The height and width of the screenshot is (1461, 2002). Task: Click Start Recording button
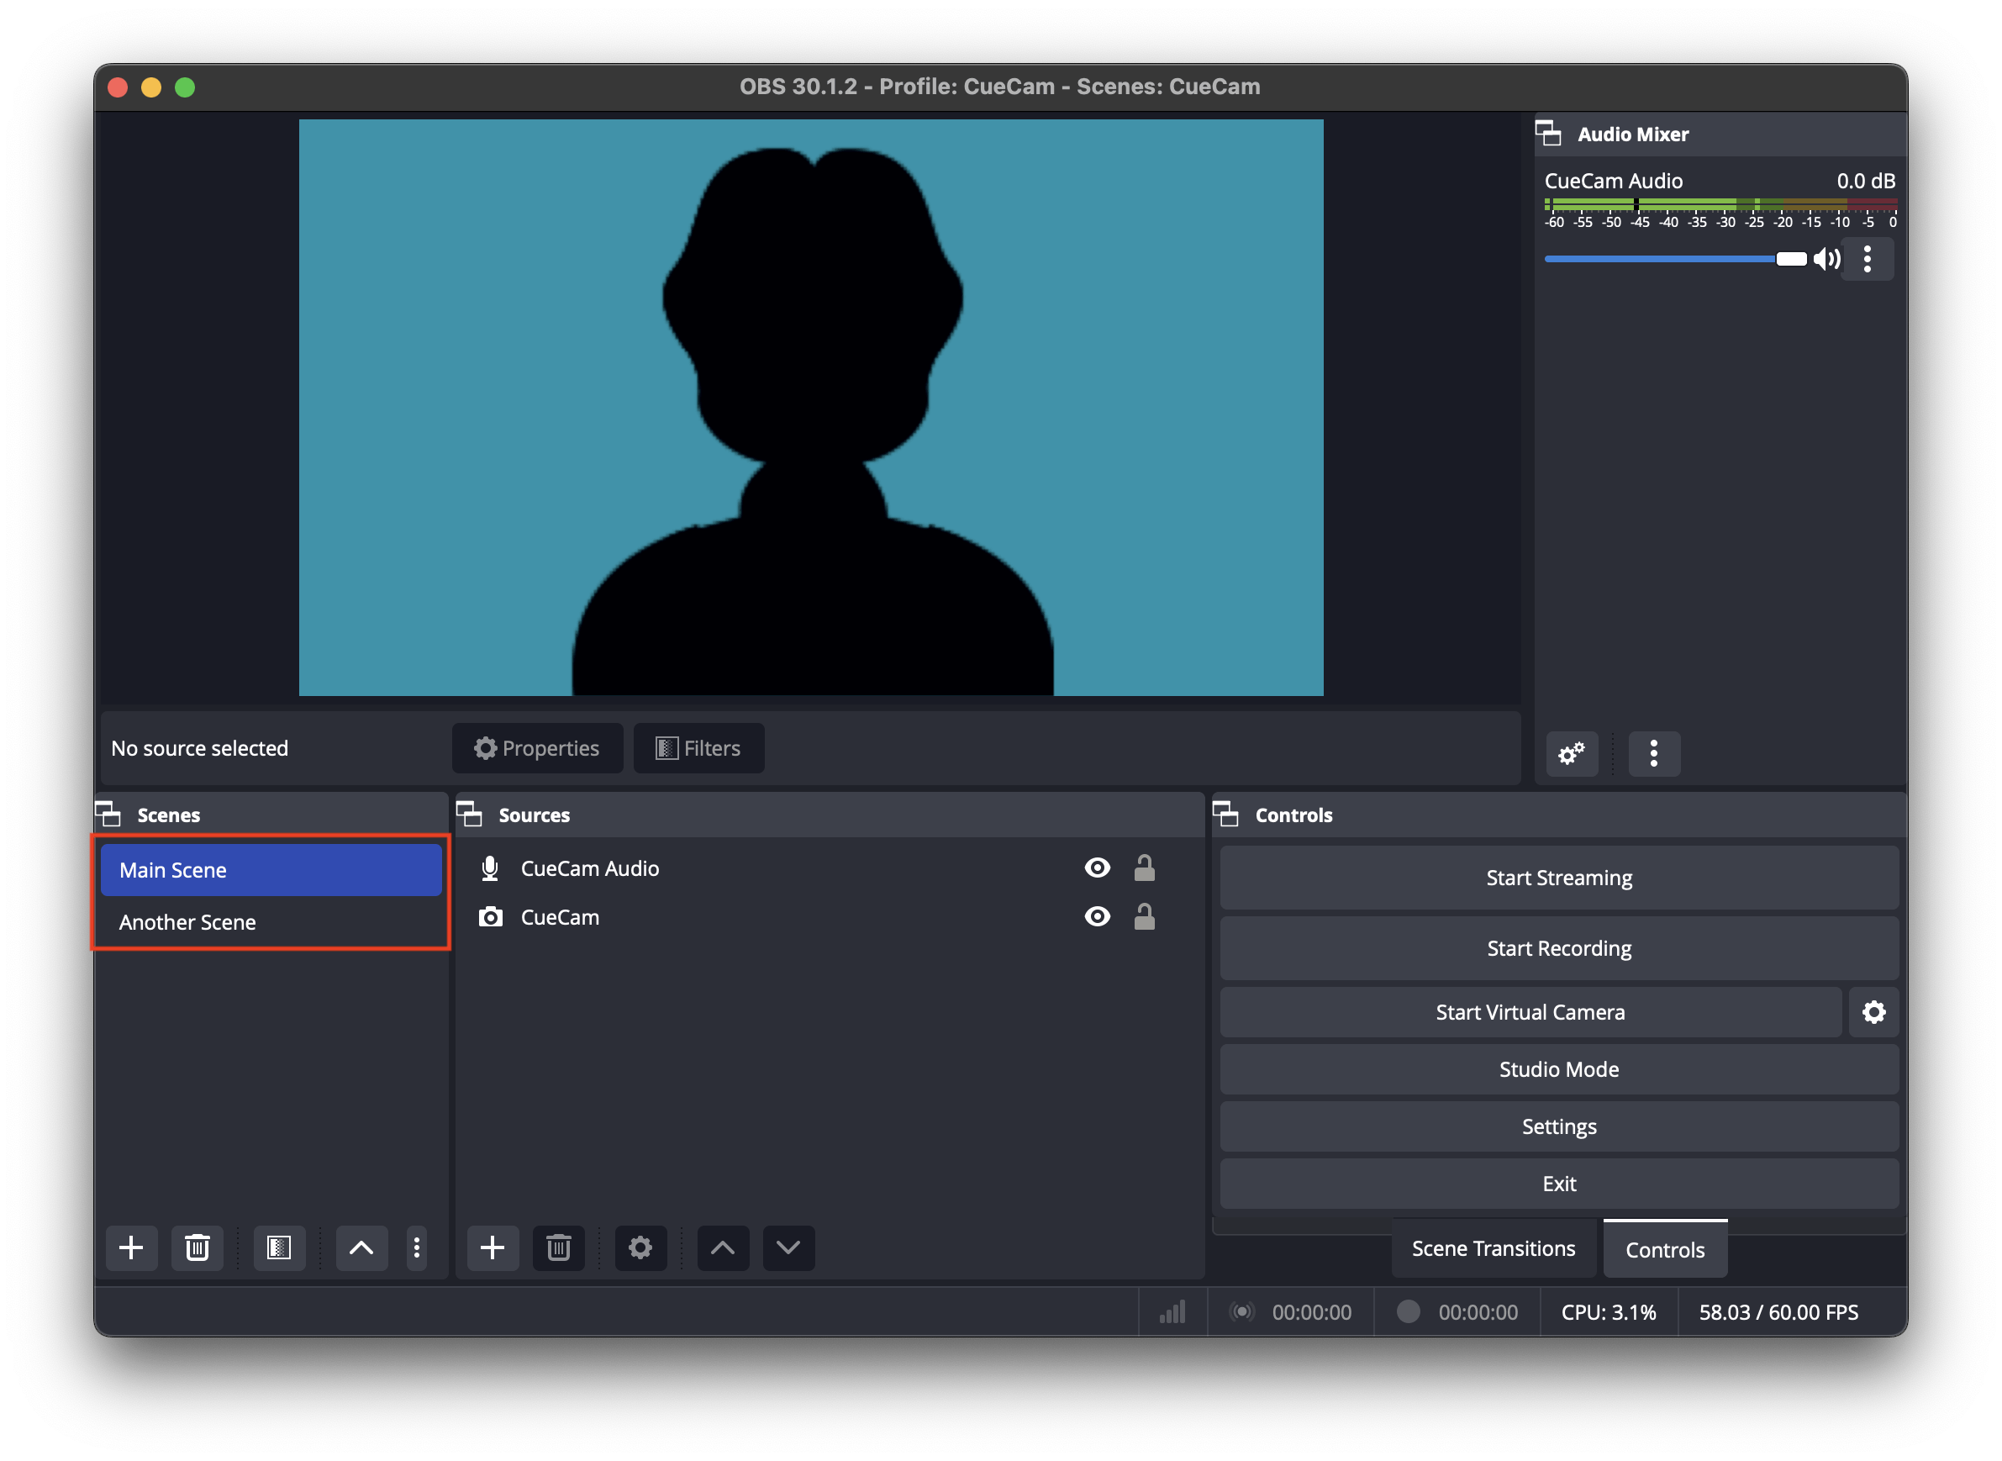pyautogui.click(x=1558, y=948)
